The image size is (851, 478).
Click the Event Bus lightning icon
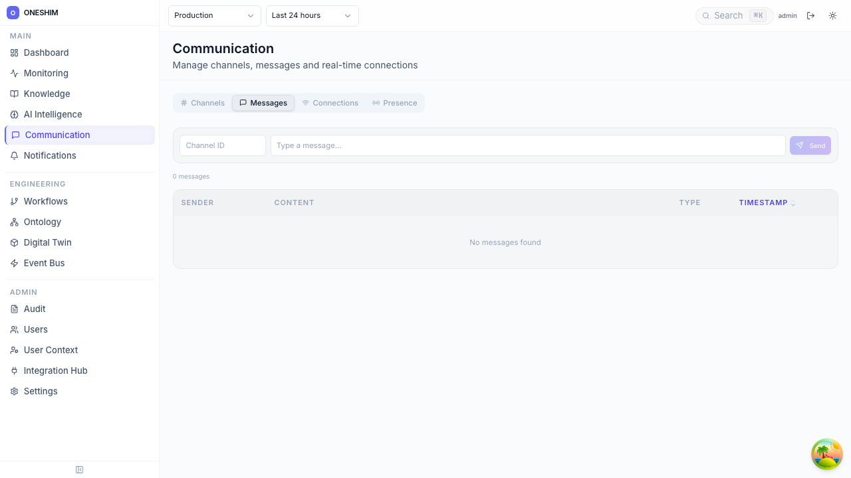click(x=15, y=264)
